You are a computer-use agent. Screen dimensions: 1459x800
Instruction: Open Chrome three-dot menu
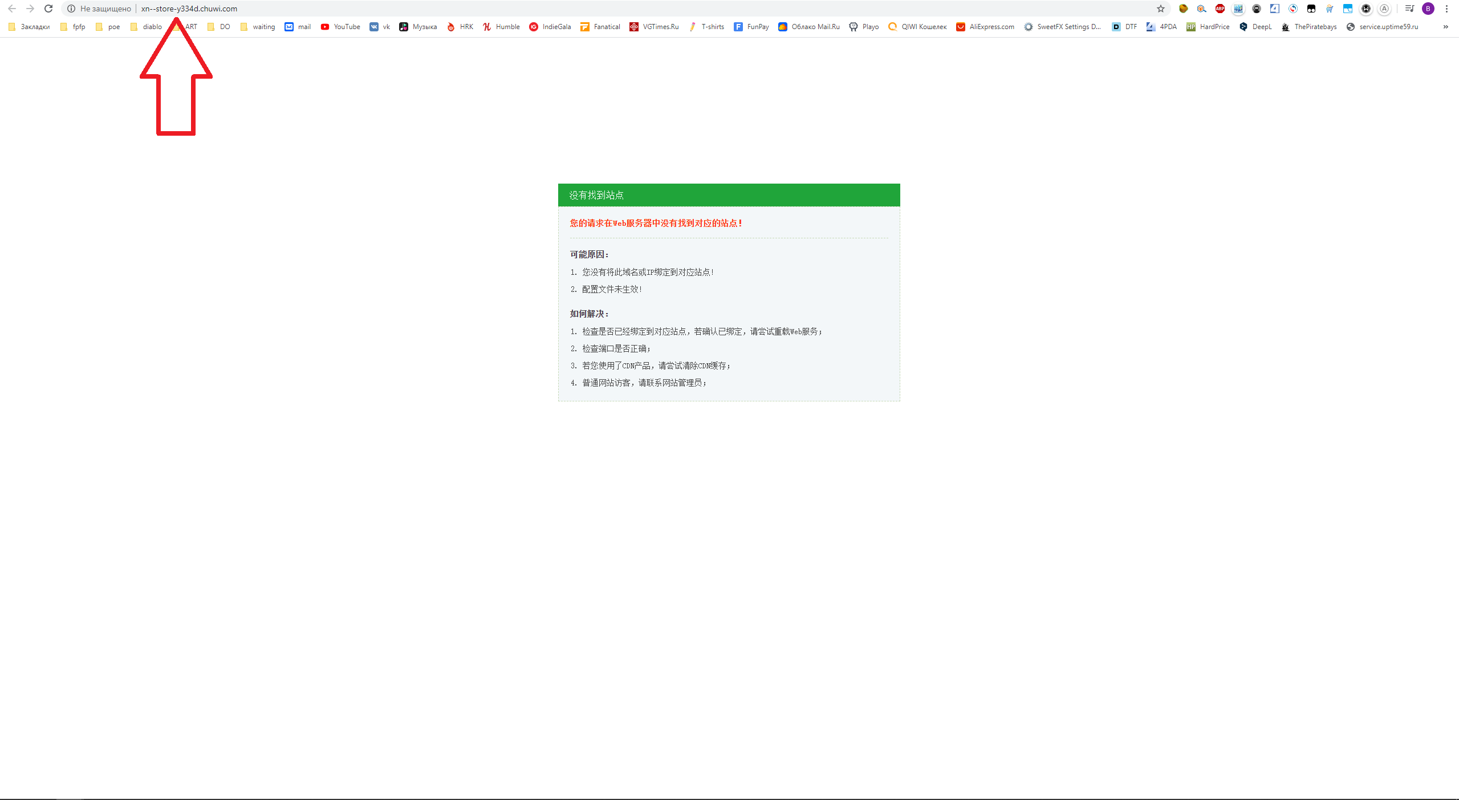(x=1446, y=9)
